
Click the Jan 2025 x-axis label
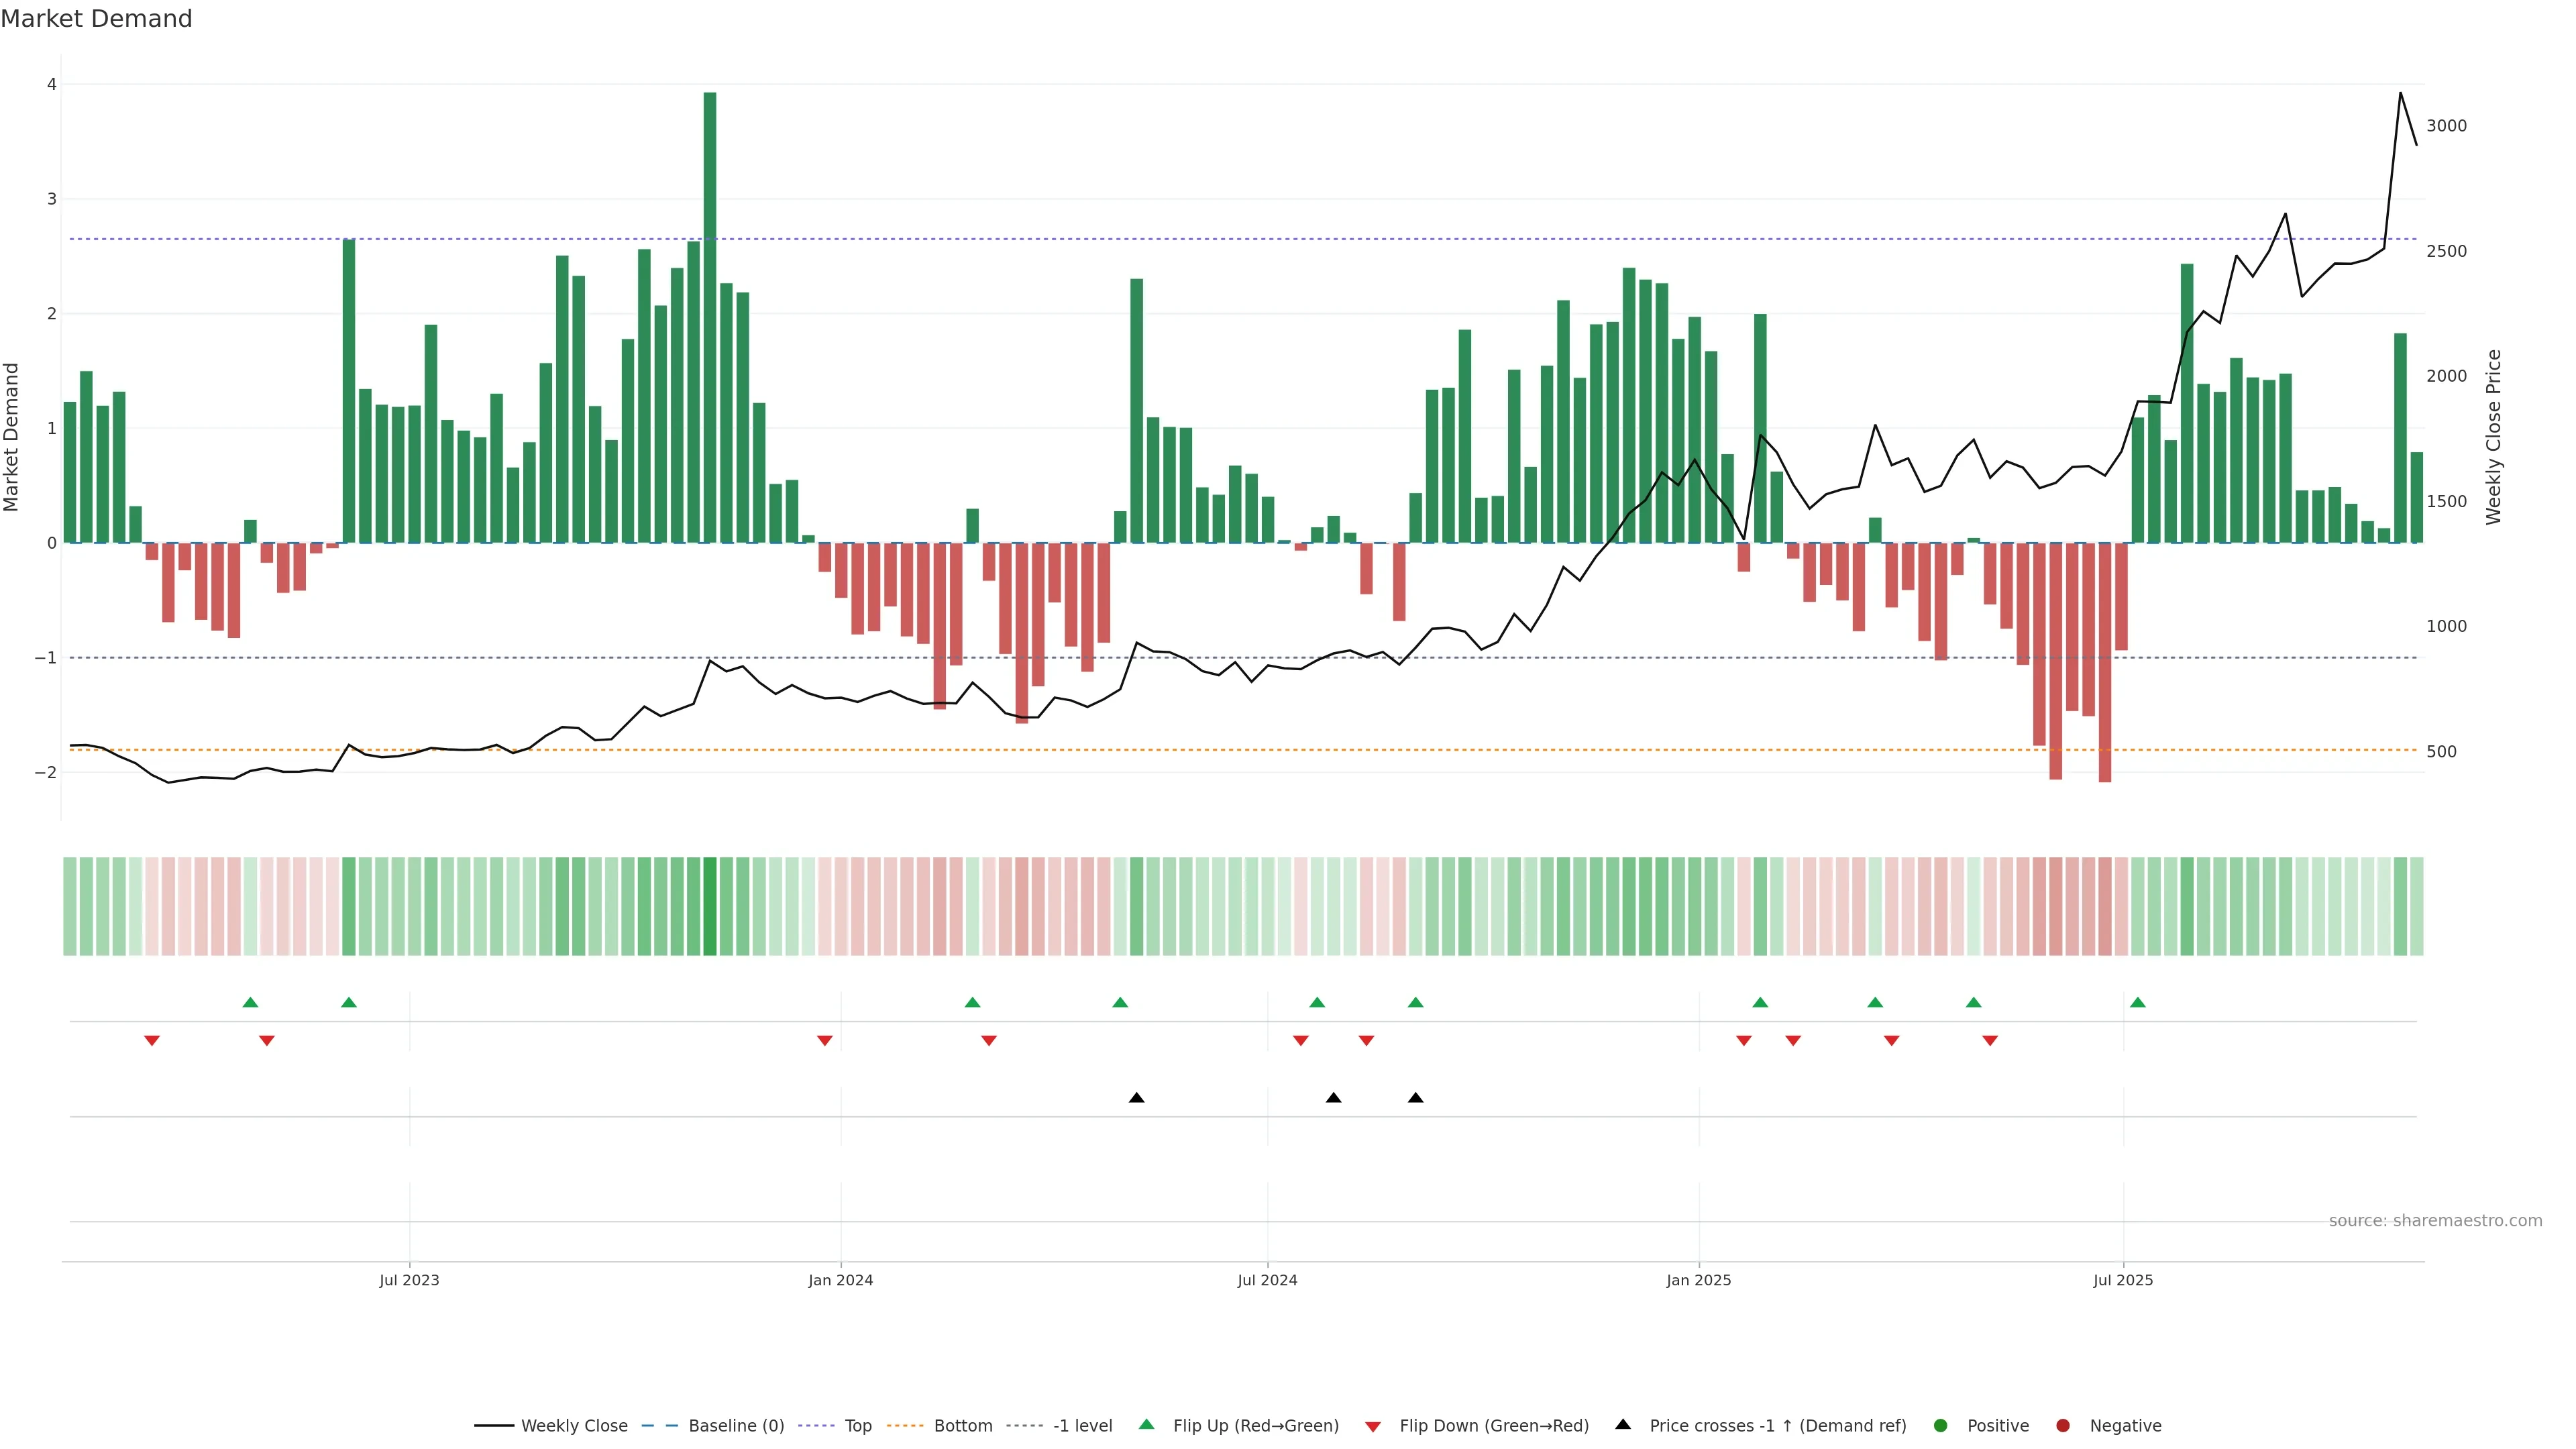tap(1698, 1280)
